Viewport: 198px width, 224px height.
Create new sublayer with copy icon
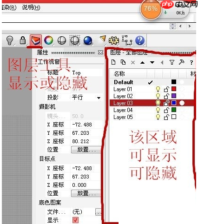click(x=123, y=62)
